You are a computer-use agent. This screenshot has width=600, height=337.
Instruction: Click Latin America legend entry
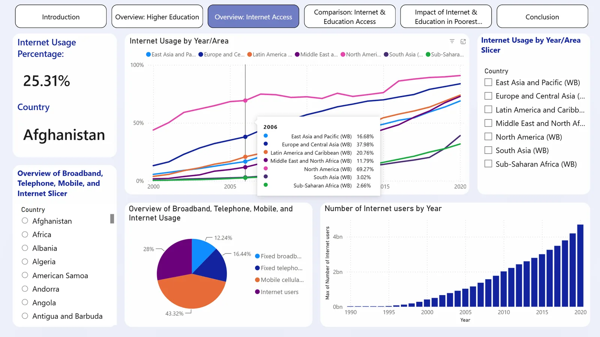pos(270,54)
